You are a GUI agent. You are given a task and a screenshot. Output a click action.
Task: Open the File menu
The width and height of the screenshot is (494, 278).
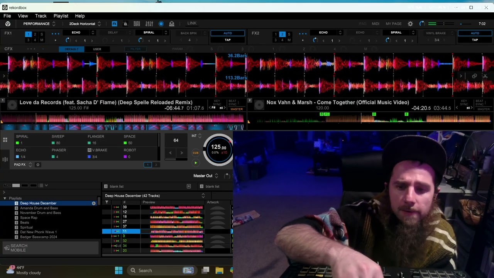(x=7, y=16)
